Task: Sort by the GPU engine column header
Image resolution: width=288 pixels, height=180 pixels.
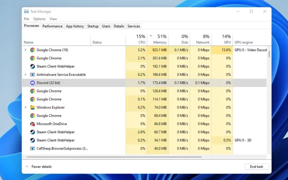Action: (x=250, y=39)
